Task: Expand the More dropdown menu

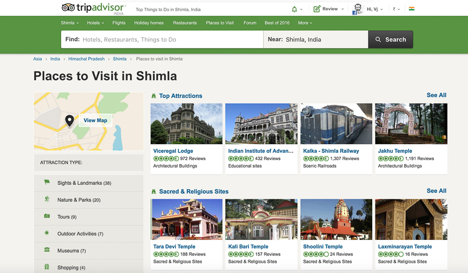Action: (x=305, y=23)
